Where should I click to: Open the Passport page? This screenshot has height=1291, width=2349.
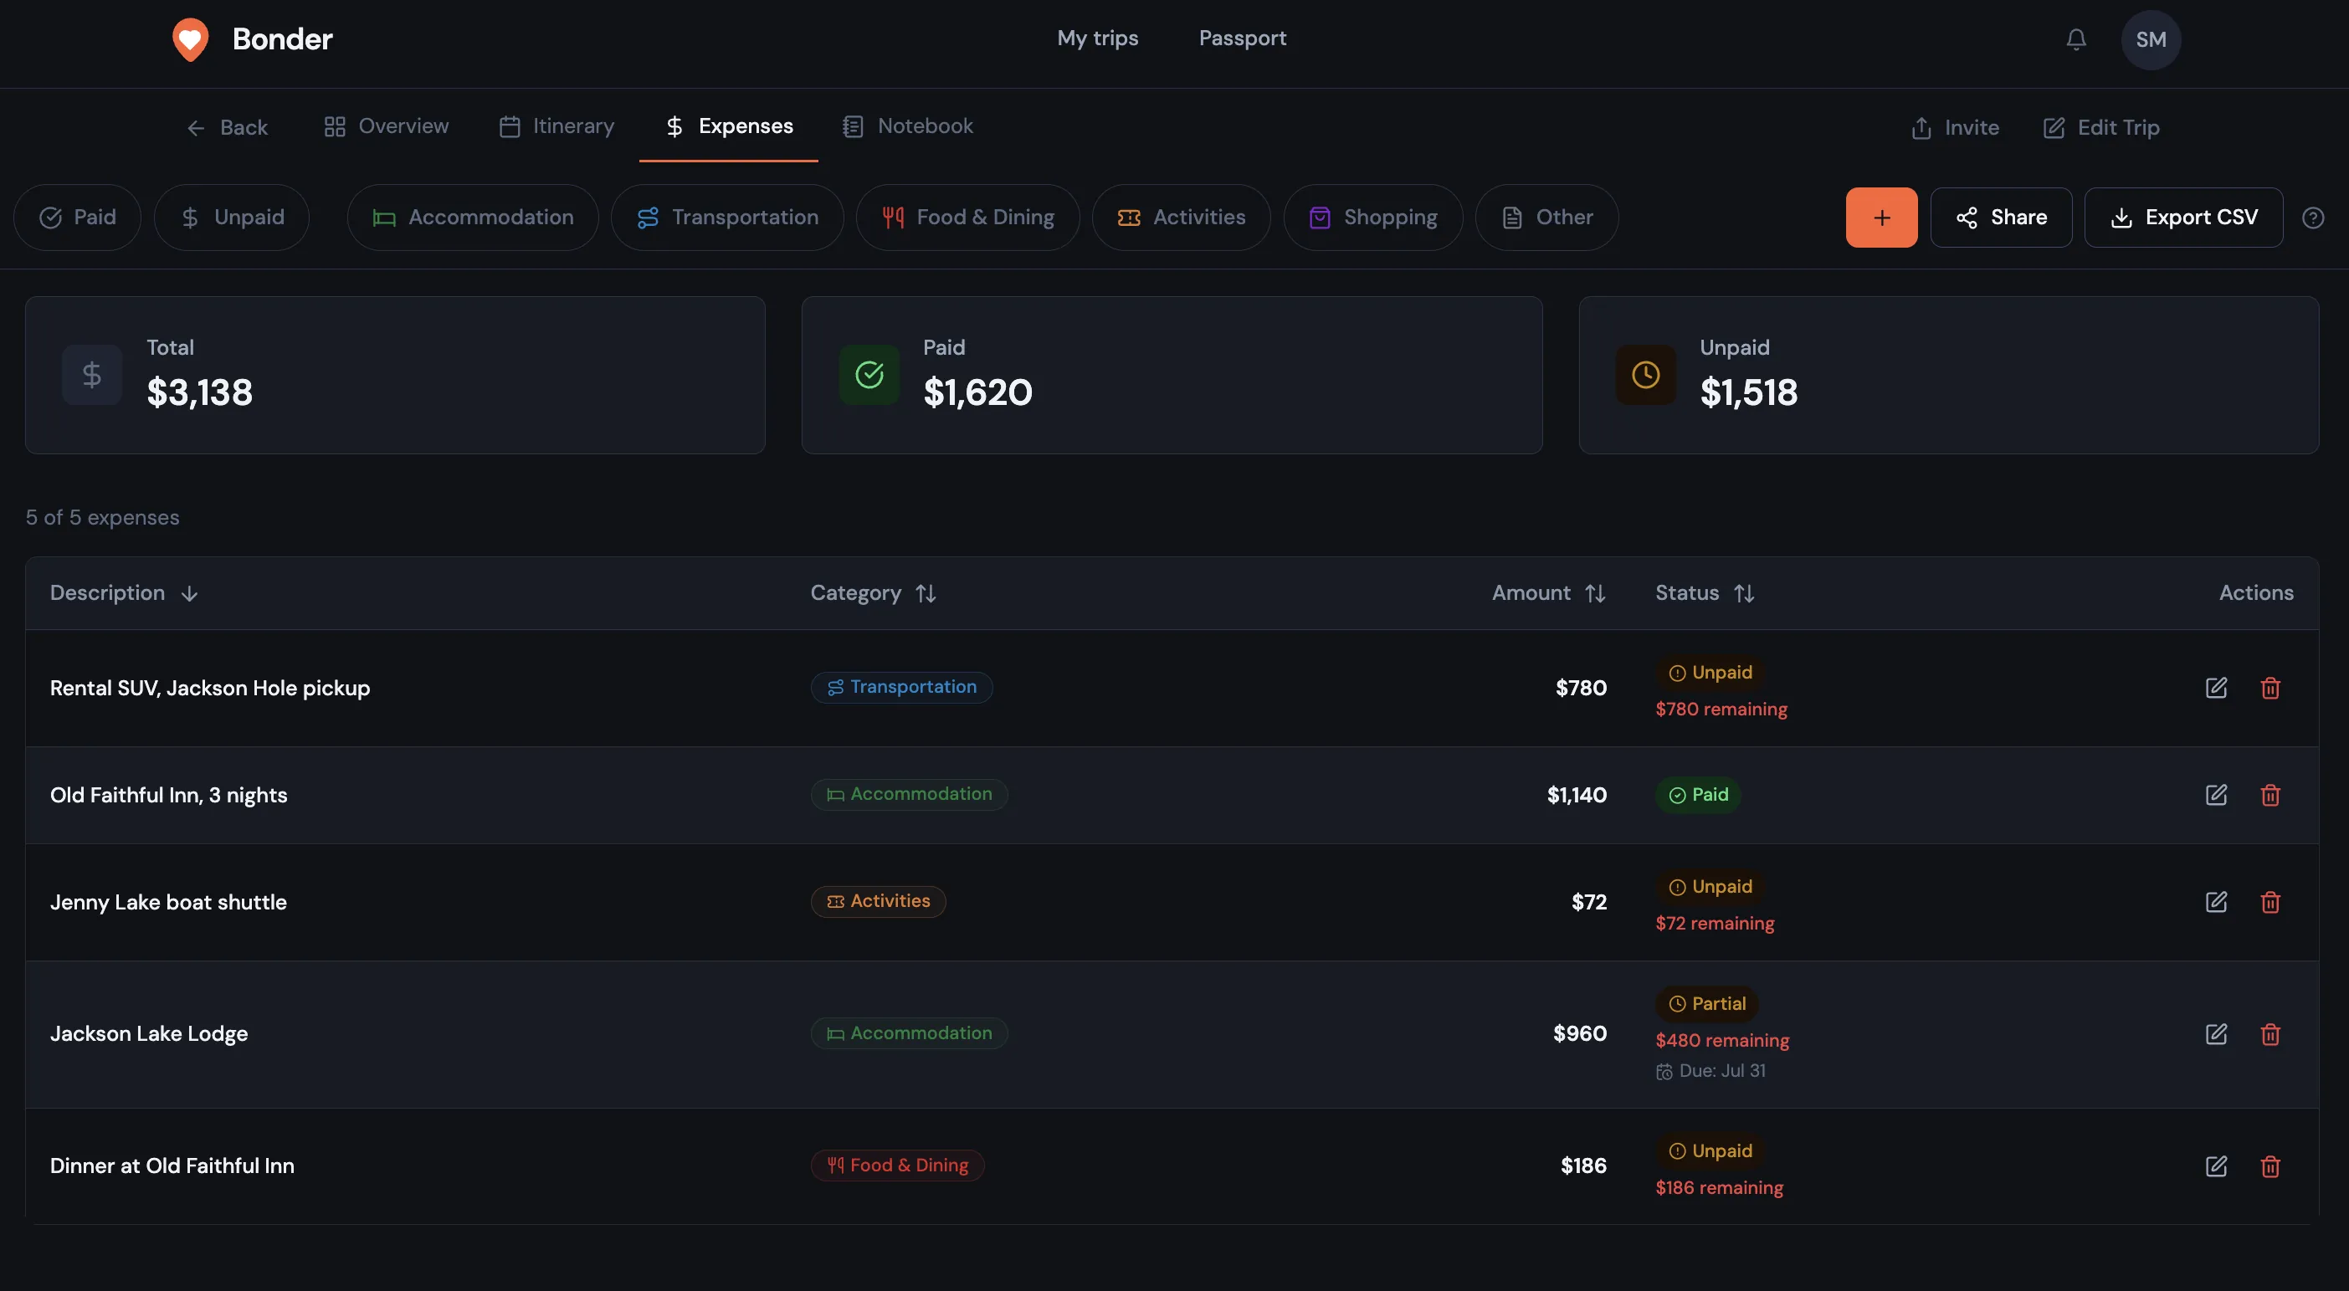tap(1242, 38)
